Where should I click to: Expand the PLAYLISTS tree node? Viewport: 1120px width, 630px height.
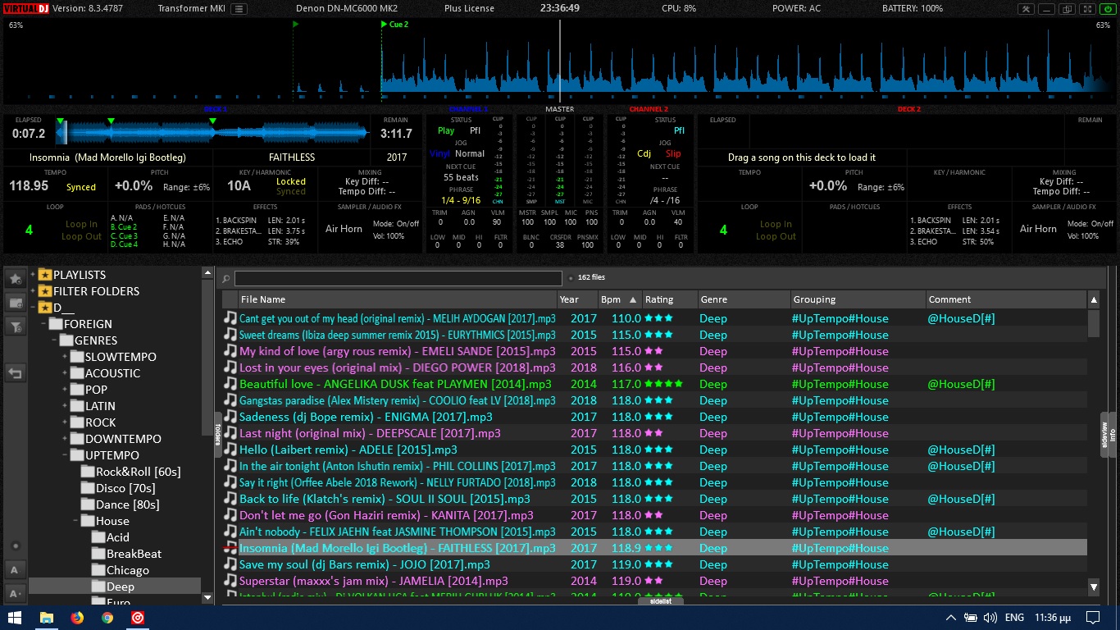[x=34, y=275]
